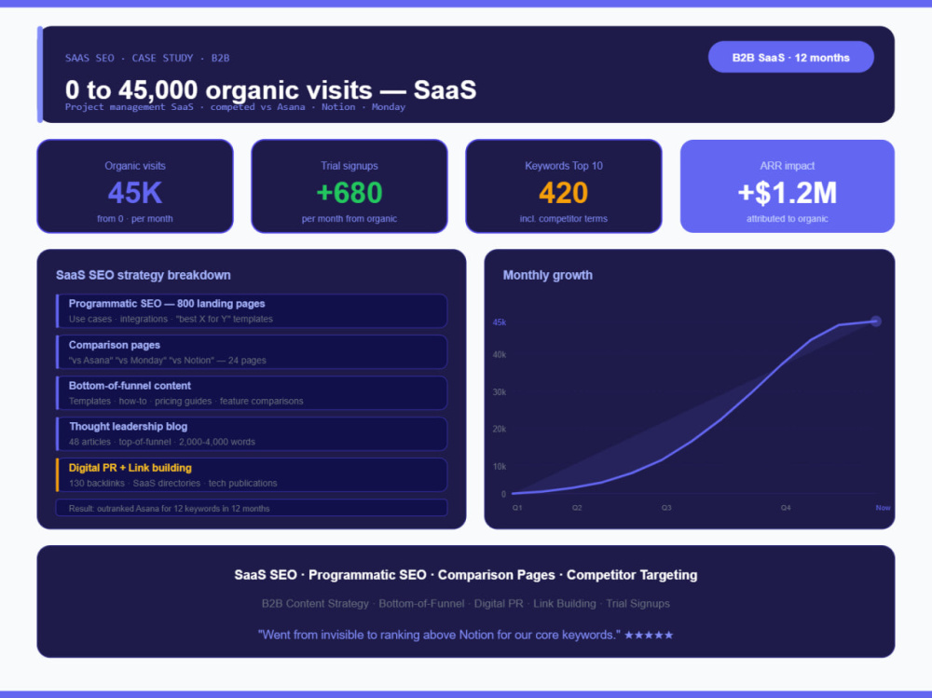Click the Monthly growth chart heading
Screen dimensions: 932x698
(x=547, y=275)
